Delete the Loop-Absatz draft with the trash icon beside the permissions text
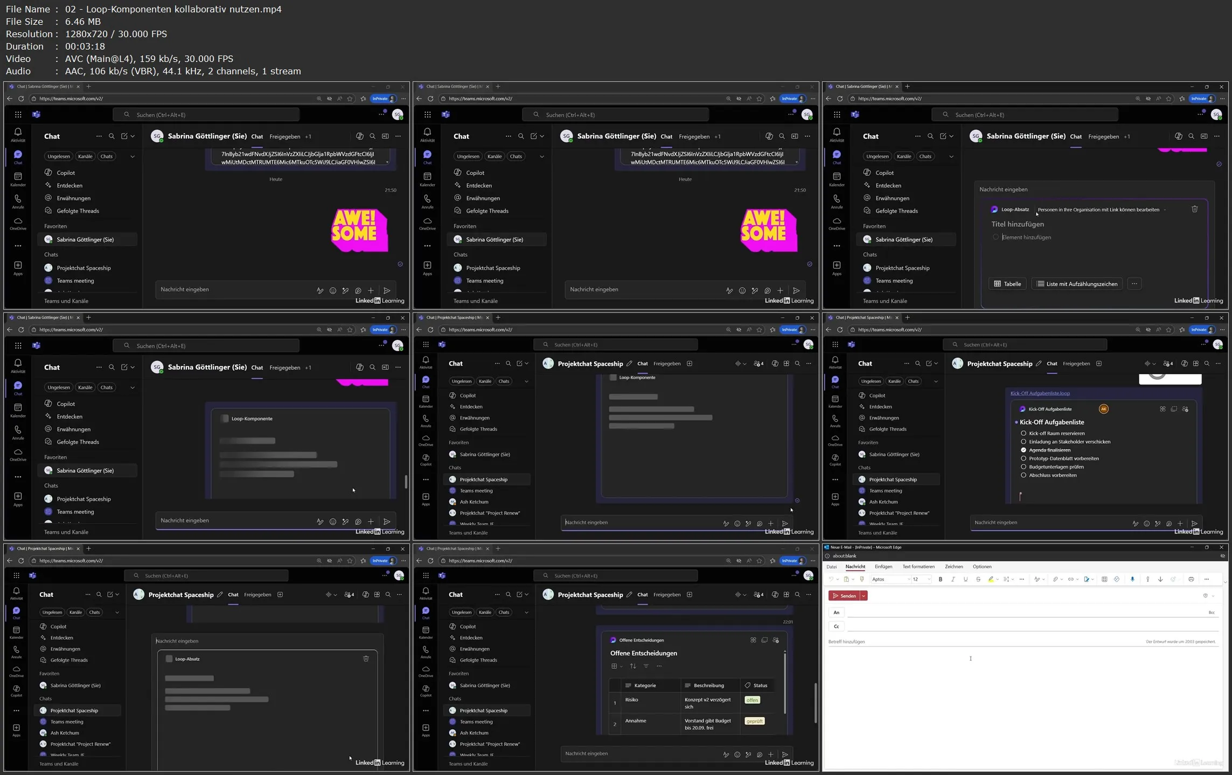Viewport: 1232px width, 775px height. [1194, 209]
